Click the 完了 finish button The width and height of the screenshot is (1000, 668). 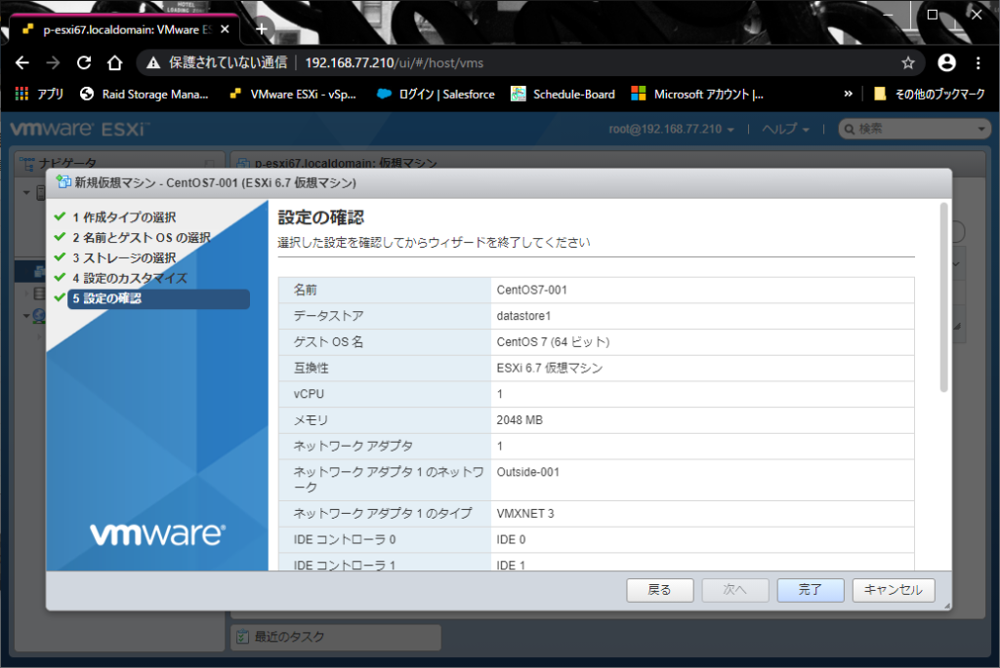[x=810, y=590]
